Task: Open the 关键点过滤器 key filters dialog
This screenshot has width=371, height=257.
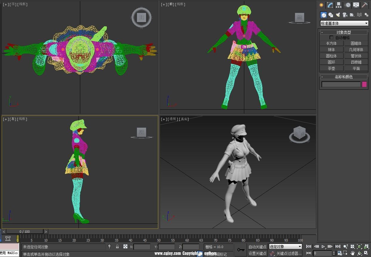Action: pos(289,253)
